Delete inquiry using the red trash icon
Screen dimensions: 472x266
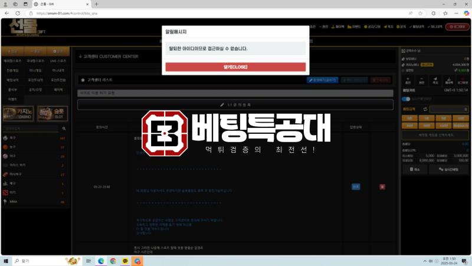coord(382,187)
